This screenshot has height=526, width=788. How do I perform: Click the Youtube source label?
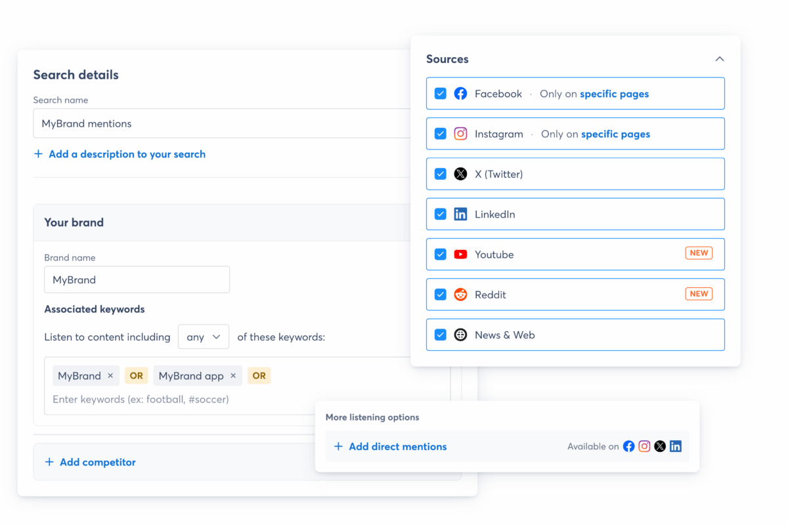(494, 254)
